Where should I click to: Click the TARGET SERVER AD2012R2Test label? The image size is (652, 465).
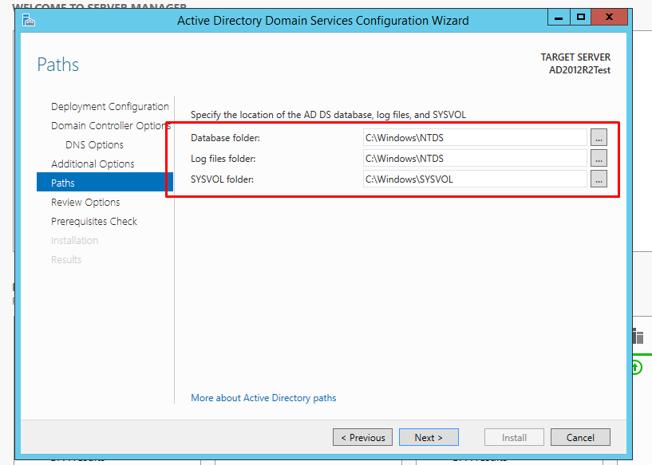tap(575, 63)
